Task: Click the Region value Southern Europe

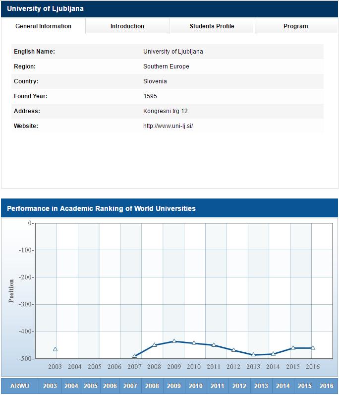Action: (x=166, y=66)
